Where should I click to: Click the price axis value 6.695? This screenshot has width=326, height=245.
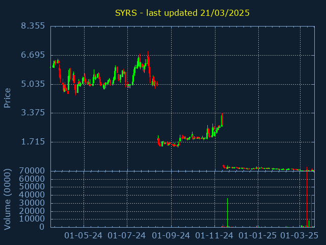pyautogui.click(x=33, y=55)
